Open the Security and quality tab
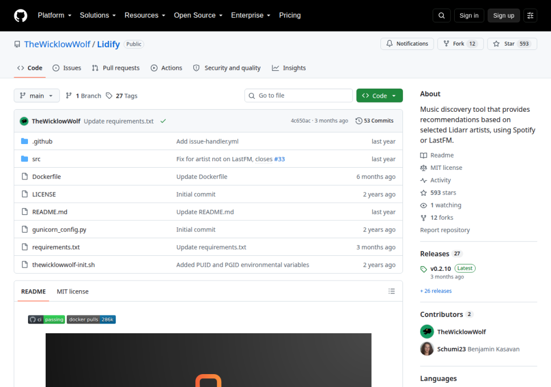Screen dimensions: 551x387 pos(227,68)
